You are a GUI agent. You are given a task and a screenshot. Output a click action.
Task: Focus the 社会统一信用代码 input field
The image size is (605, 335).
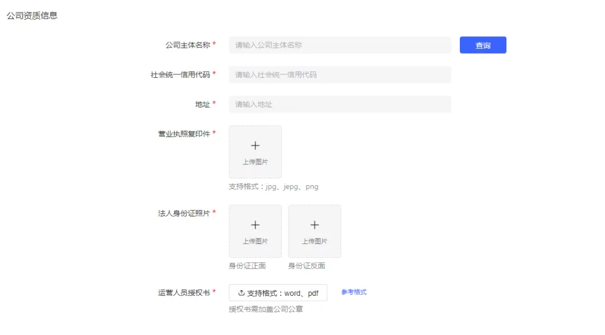tap(339, 75)
